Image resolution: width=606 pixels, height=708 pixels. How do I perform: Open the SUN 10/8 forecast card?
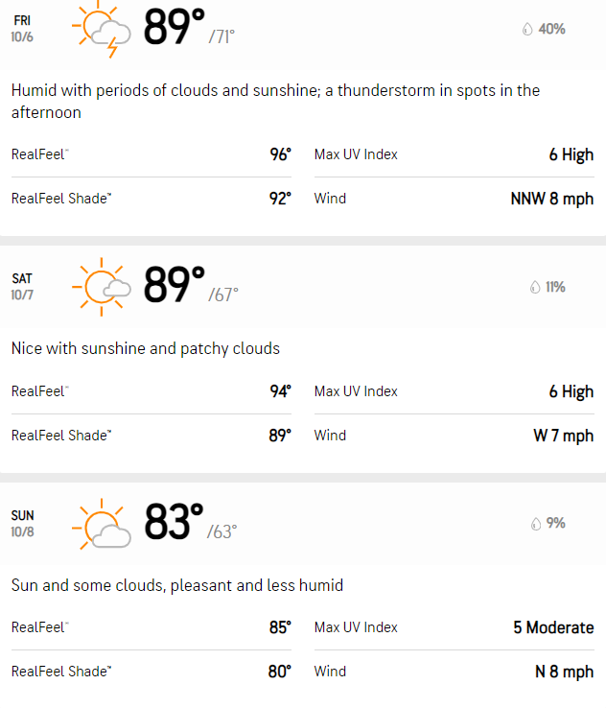pyautogui.click(x=303, y=595)
